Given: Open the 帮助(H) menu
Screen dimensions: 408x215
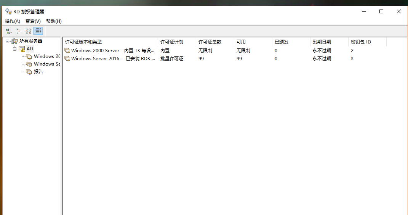Looking at the screenshot, I should [x=54, y=21].
